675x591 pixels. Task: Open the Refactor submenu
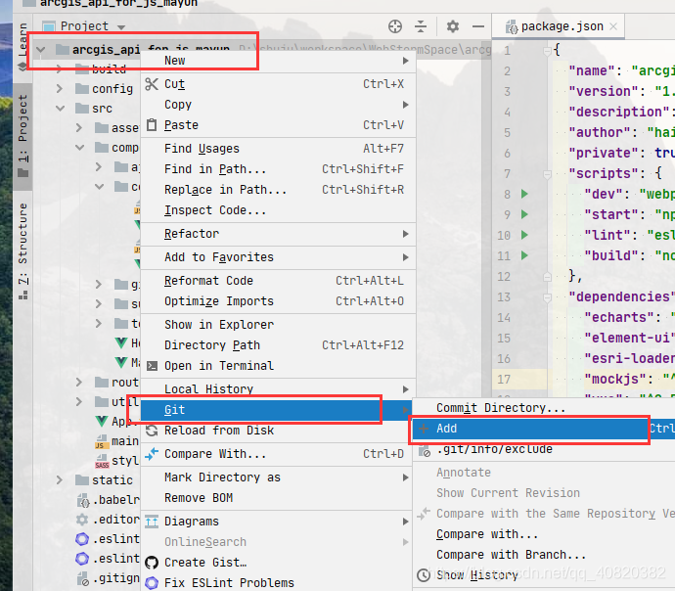tap(278, 234)
